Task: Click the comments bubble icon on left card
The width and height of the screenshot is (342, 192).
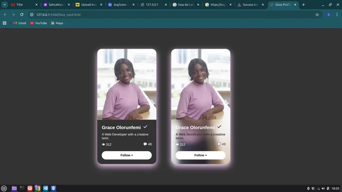Action: pos(145,144)
